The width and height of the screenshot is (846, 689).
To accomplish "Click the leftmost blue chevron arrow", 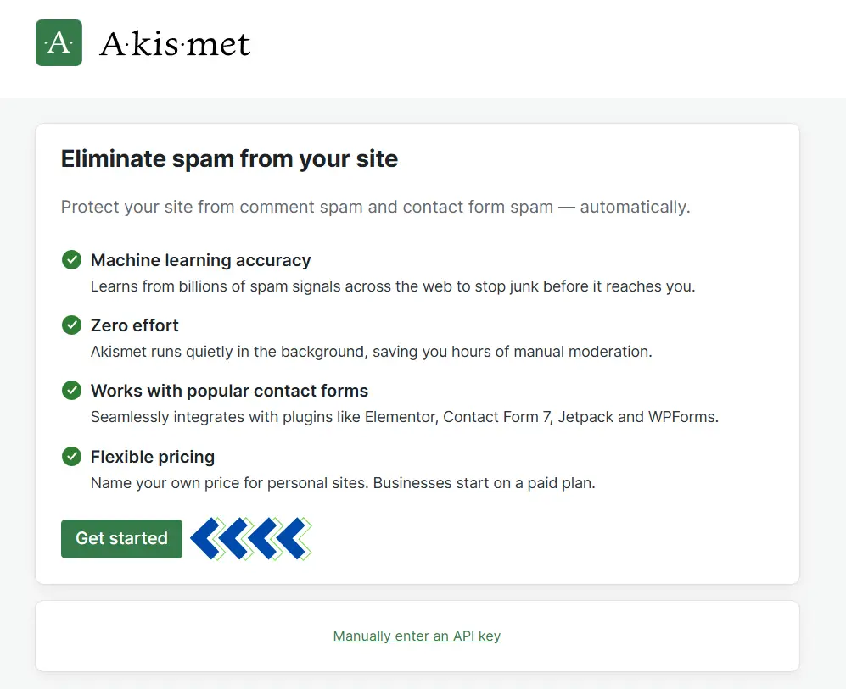I will [x=207, y=538].
